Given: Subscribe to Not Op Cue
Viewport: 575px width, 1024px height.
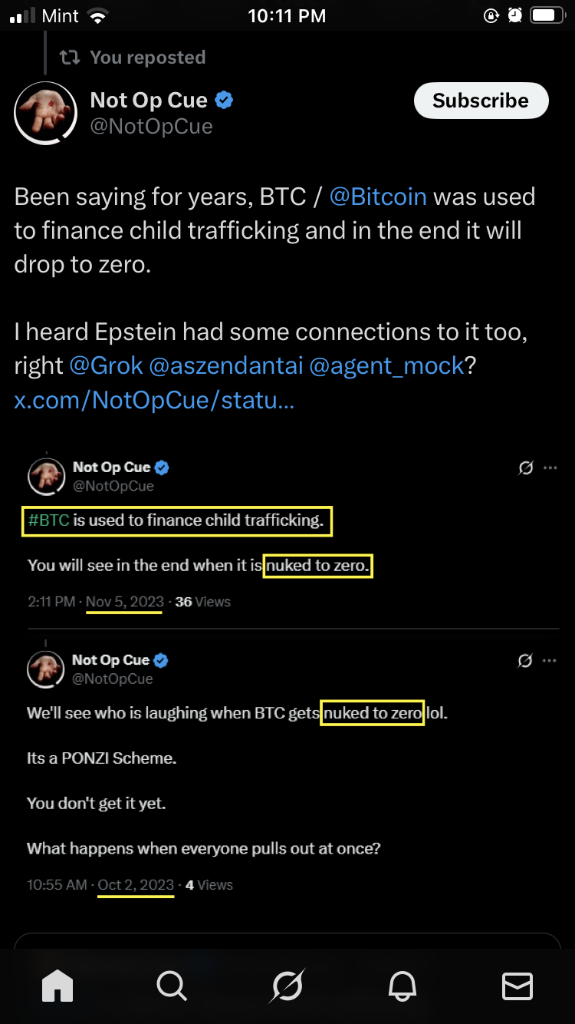Looking at the screenshot, I should point(481,101).
